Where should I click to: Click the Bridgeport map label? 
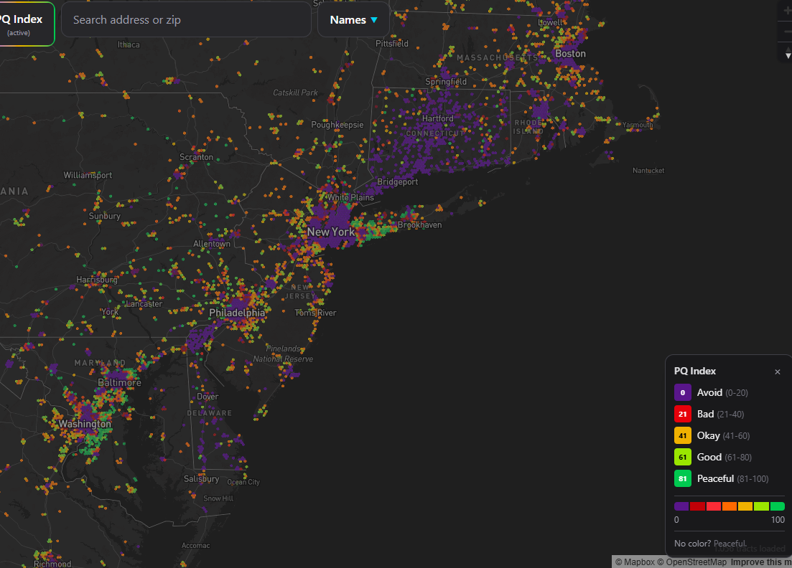coord(398,181)
